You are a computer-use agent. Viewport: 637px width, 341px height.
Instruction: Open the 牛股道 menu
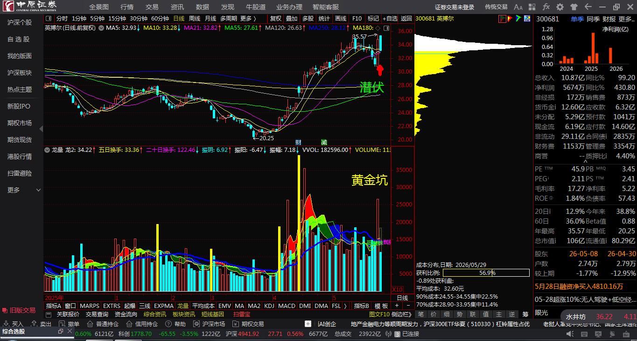[x=256, y=7]
